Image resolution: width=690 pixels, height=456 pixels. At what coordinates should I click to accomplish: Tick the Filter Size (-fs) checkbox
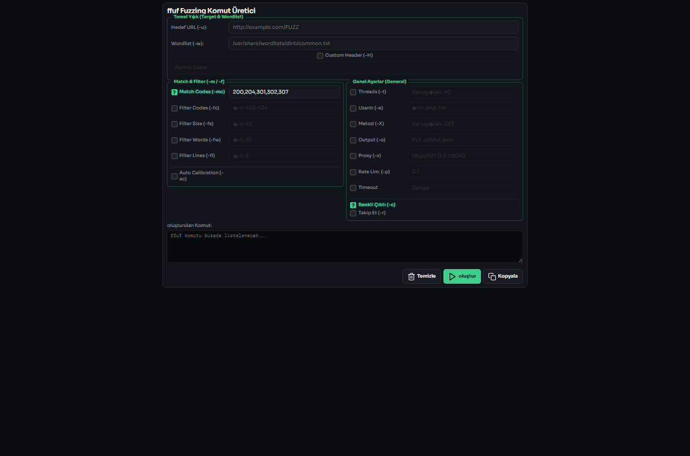pos(175,124)
